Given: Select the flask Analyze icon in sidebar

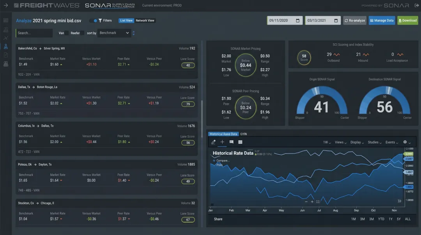Looking at the screenshot, I should [x=5, y=46].
